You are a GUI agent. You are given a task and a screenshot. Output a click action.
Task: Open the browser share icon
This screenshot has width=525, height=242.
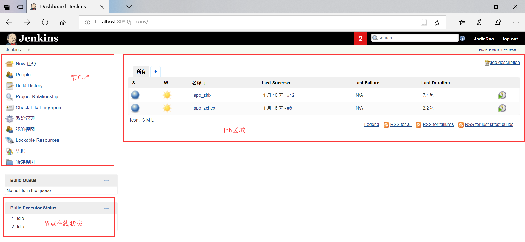tap(498, 22)
